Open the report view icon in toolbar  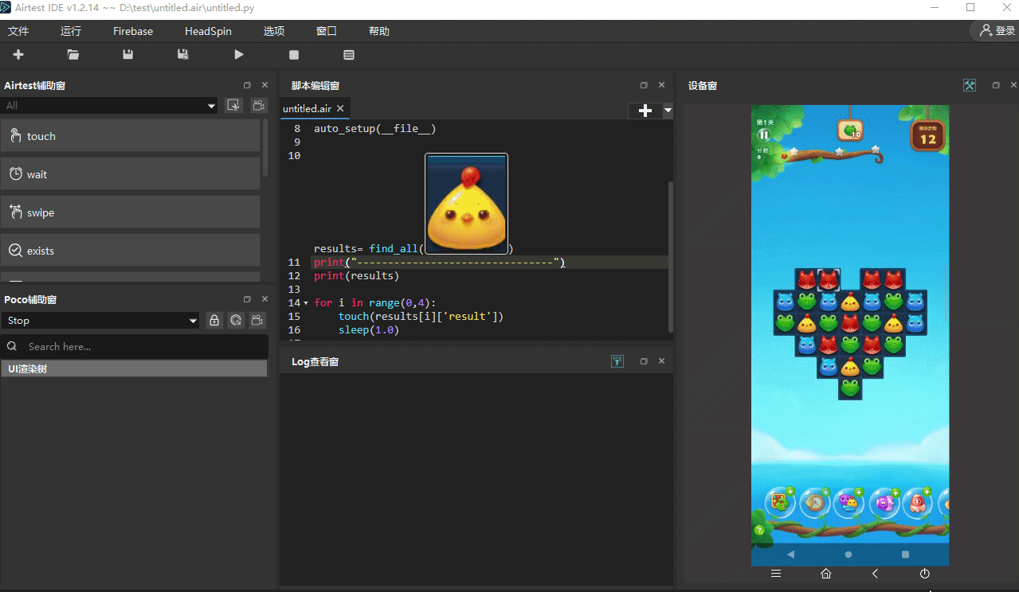(349, 55)
